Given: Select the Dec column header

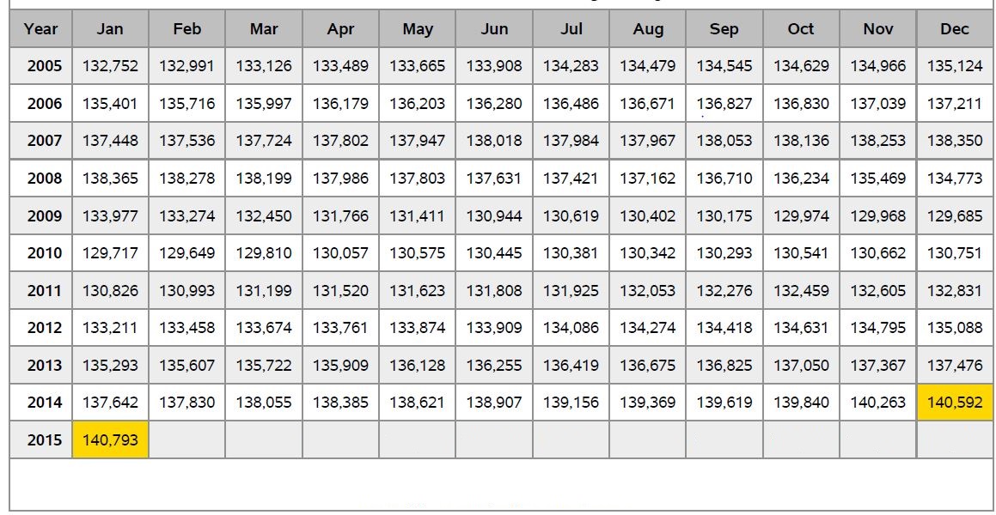Looking at the screenshot, I should click(955, 29).
